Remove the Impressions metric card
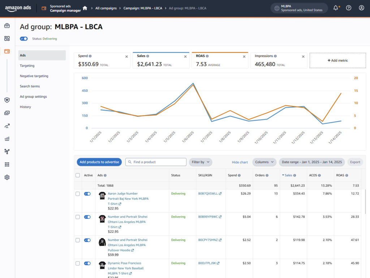Screen dimensions: 370x278 pyautogui.click(x=303, y=57)
